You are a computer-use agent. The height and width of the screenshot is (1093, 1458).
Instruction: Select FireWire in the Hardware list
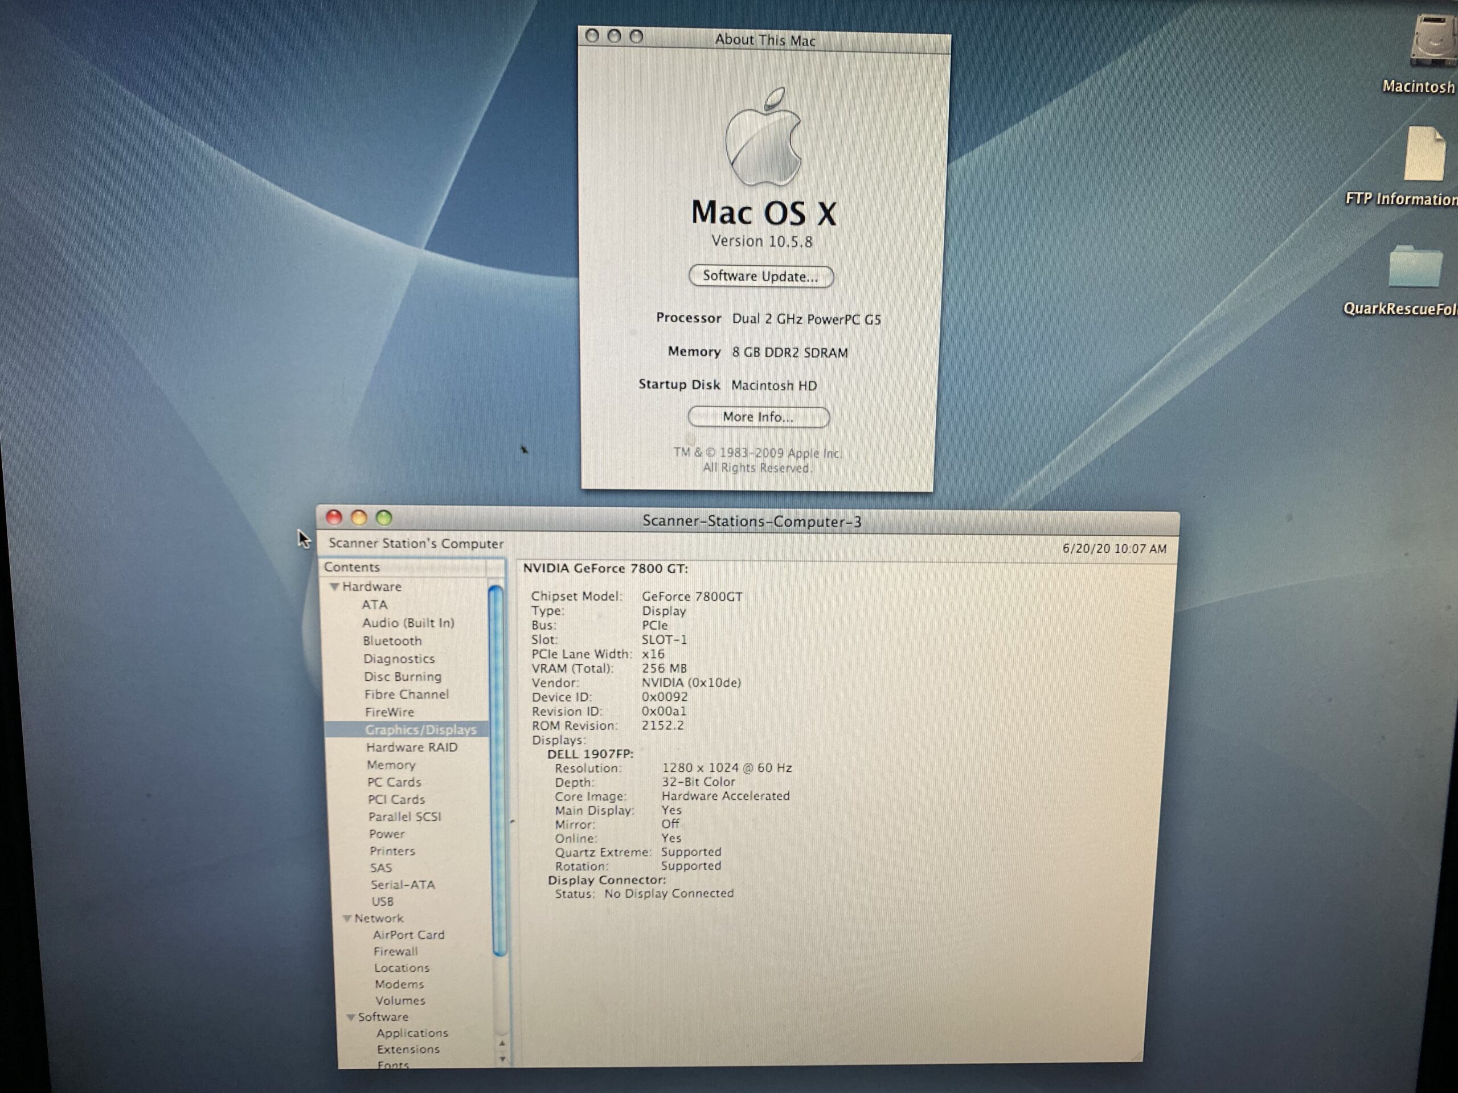tap(390, 712)
